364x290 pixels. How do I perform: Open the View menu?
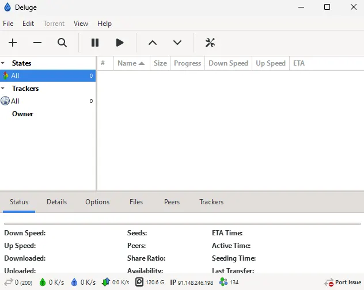tap(81, 24)
